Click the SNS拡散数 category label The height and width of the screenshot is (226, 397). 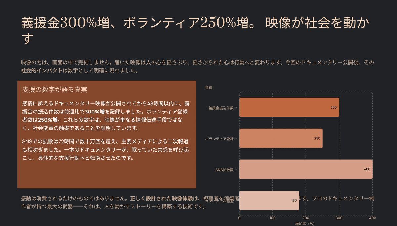[224, 169]
